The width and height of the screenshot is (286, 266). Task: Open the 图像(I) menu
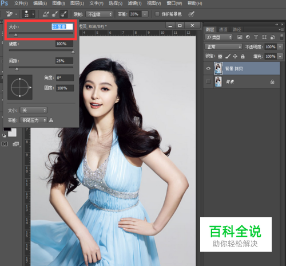pos(58,3)
